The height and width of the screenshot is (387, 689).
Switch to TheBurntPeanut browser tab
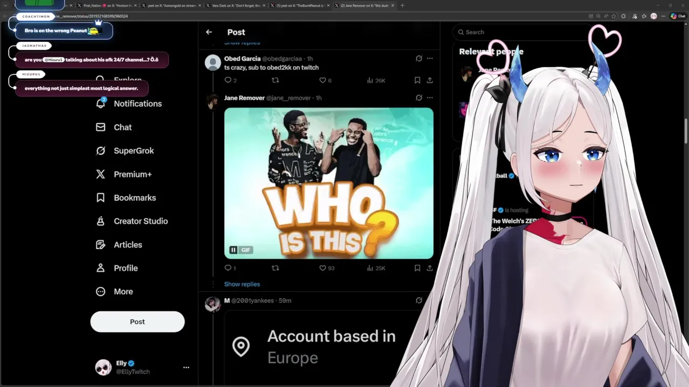299,5
